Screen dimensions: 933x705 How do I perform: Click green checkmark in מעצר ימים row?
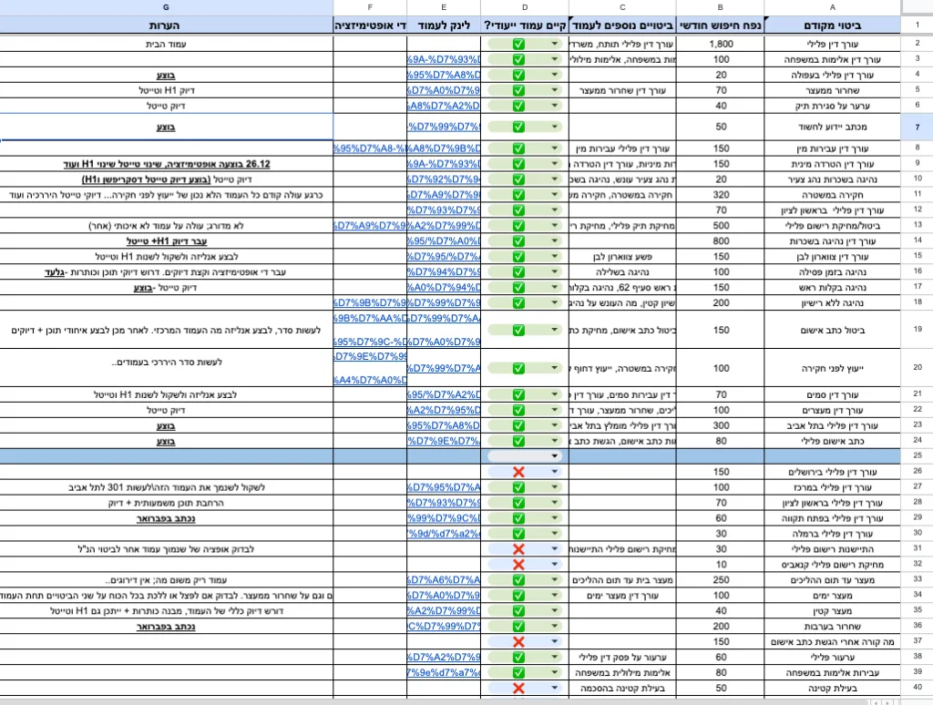pyautogui.click(x=518, y=596)
